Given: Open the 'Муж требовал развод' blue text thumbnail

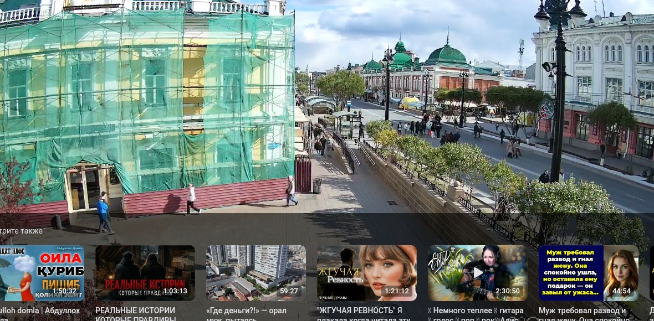Looking at the screenshot, I should tap(589, 273).
